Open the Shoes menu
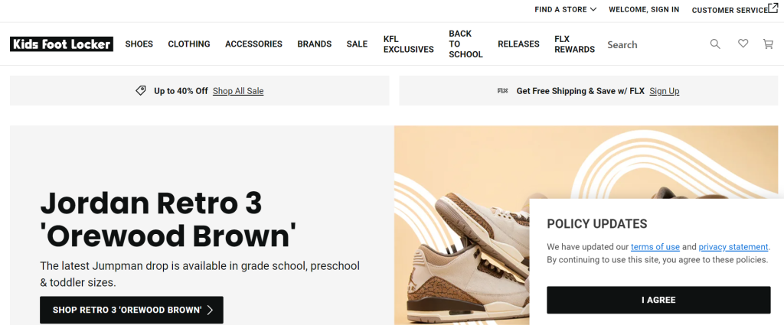 tap(139, 44)
